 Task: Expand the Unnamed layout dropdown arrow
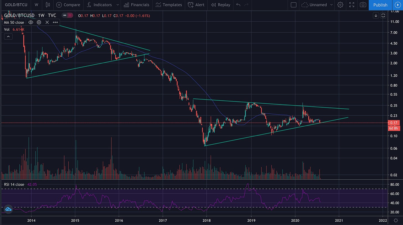click(x=331, y=5)
